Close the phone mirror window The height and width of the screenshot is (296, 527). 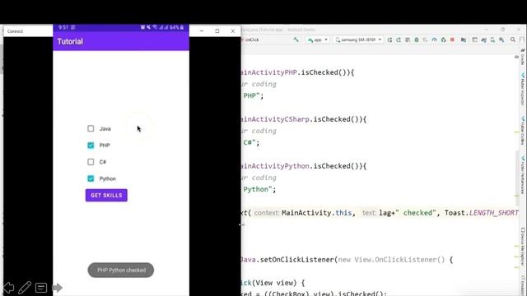pyautogui.click(x=233, y=31)
